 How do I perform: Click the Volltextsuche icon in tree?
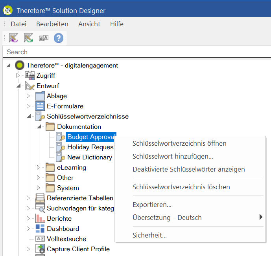point(40,239)
